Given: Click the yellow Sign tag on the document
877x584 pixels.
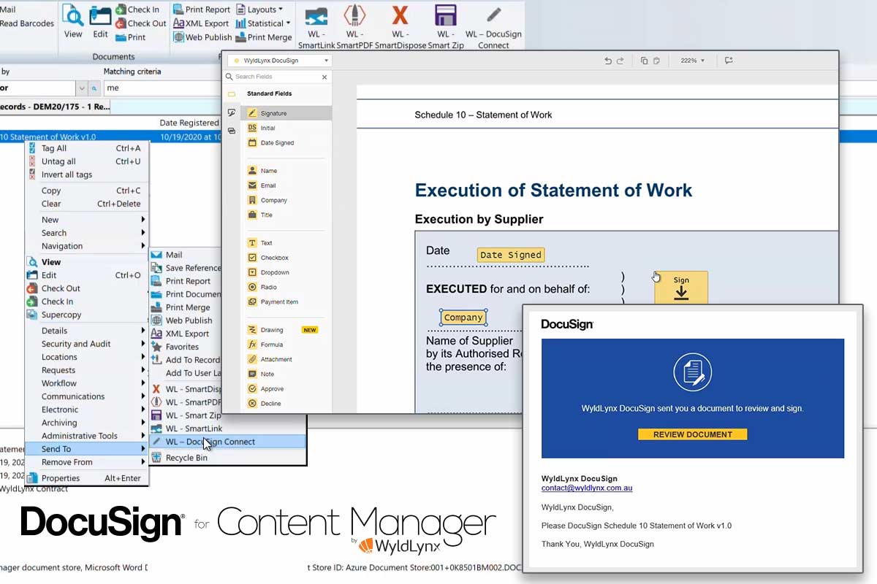Looking at the screenshot, I should [x=681, y=287].
